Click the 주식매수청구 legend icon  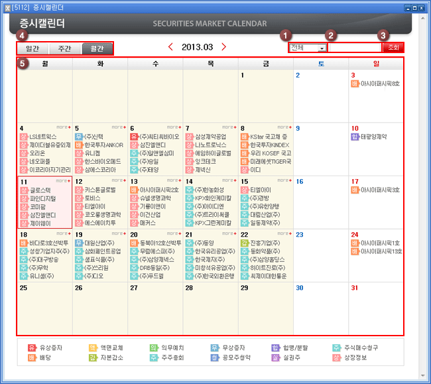tap(338, 348)
